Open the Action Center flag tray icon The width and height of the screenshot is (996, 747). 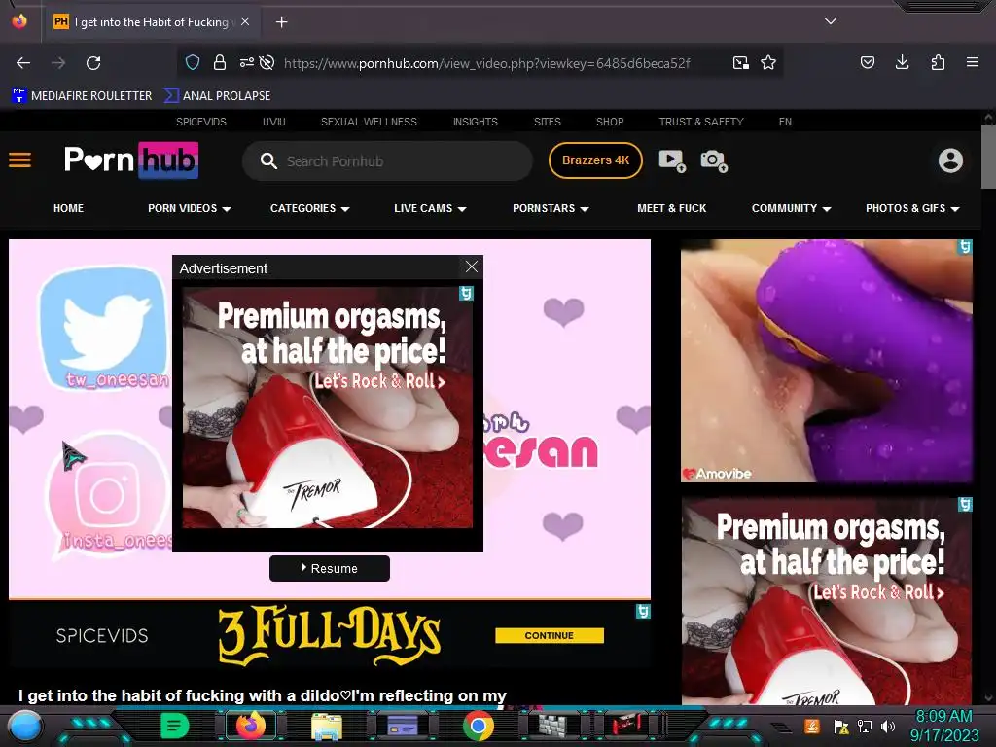point(841,726)
